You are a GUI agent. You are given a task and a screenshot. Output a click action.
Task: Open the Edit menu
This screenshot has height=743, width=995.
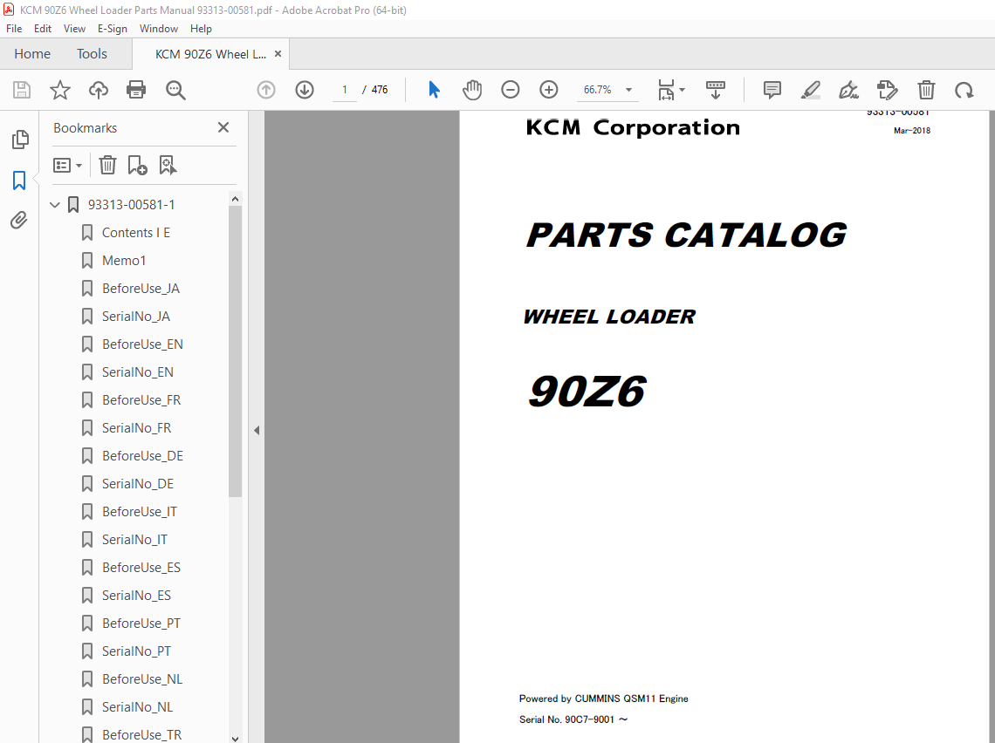43,29
